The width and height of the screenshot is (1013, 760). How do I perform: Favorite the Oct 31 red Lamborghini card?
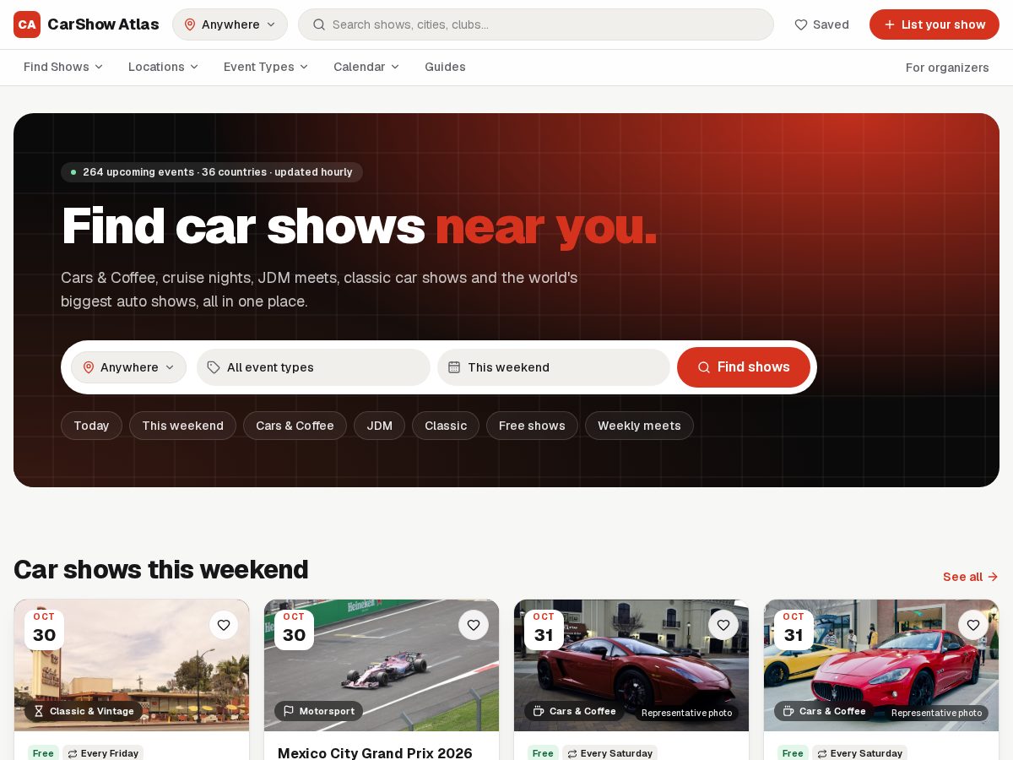coord(723,625)
